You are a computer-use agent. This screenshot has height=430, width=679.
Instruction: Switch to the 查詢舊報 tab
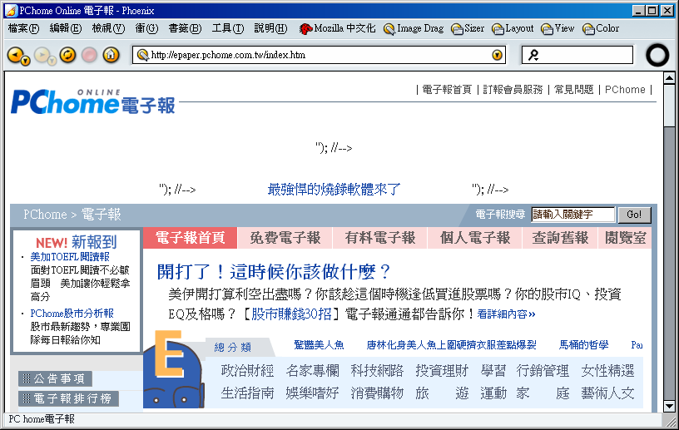pyautogui.click(x=560, y=238)
